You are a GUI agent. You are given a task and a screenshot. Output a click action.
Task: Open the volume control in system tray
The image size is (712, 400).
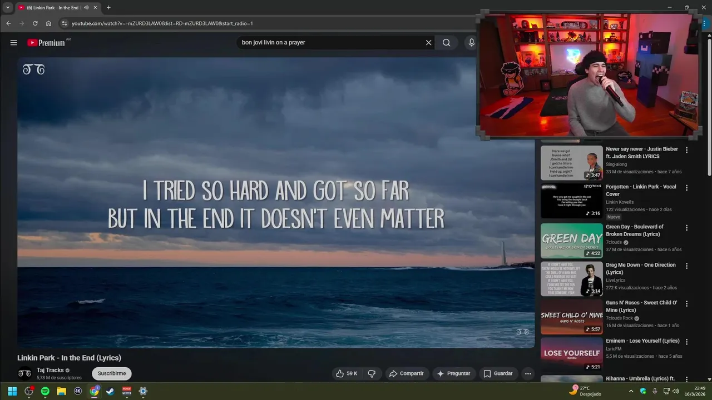tap(675, 391)
